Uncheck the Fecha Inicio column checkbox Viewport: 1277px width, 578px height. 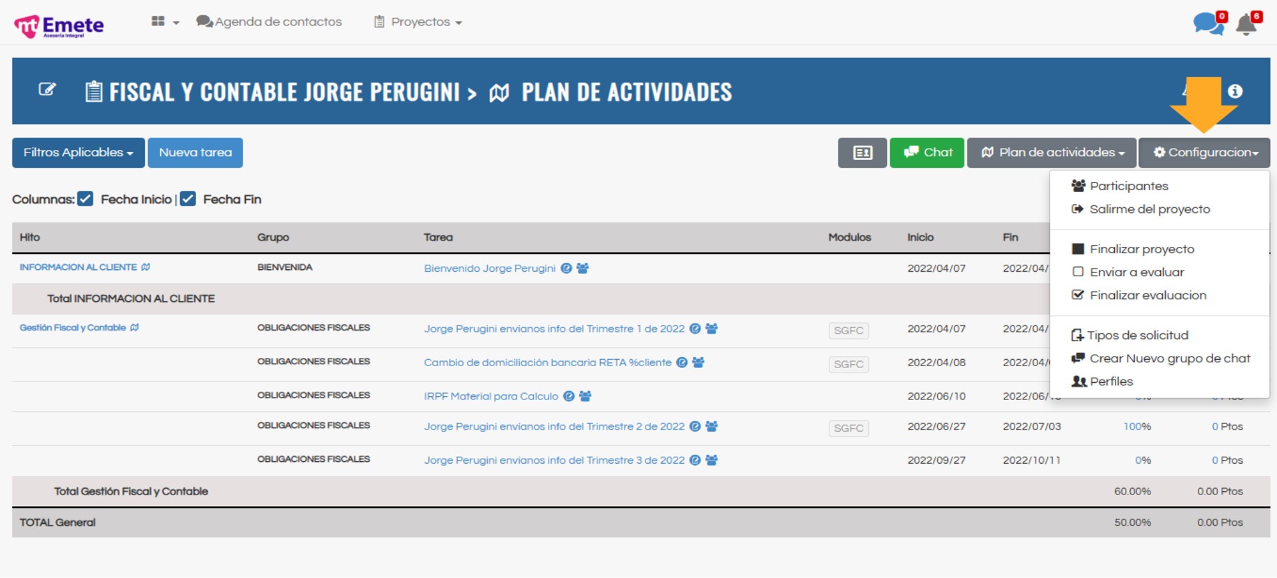[x=86, y=199]
